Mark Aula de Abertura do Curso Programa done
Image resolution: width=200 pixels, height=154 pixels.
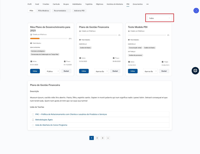[33, 125]
